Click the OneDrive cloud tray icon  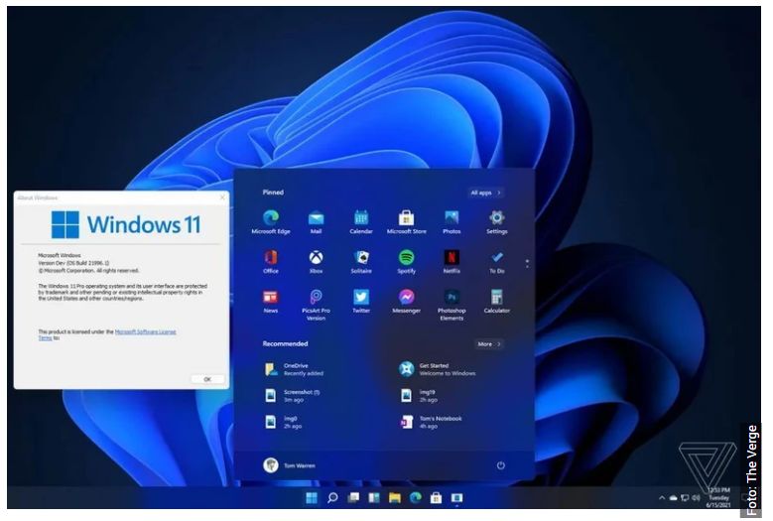coord(673,498)
